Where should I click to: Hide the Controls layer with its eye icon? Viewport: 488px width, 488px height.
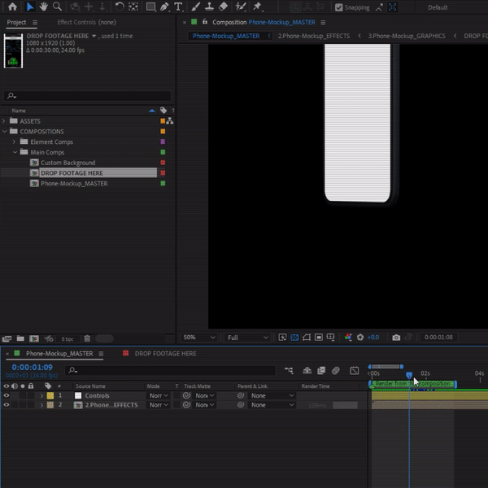7,396
